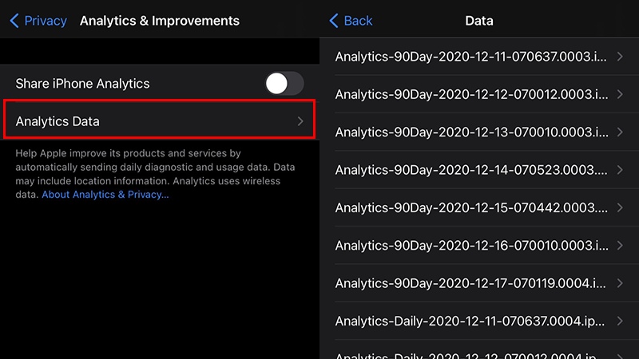This screenshot has width=639, height=359.
Task: Open Analytics-90Day-2020-12-11-070637 log file
Action: (471, 57)
